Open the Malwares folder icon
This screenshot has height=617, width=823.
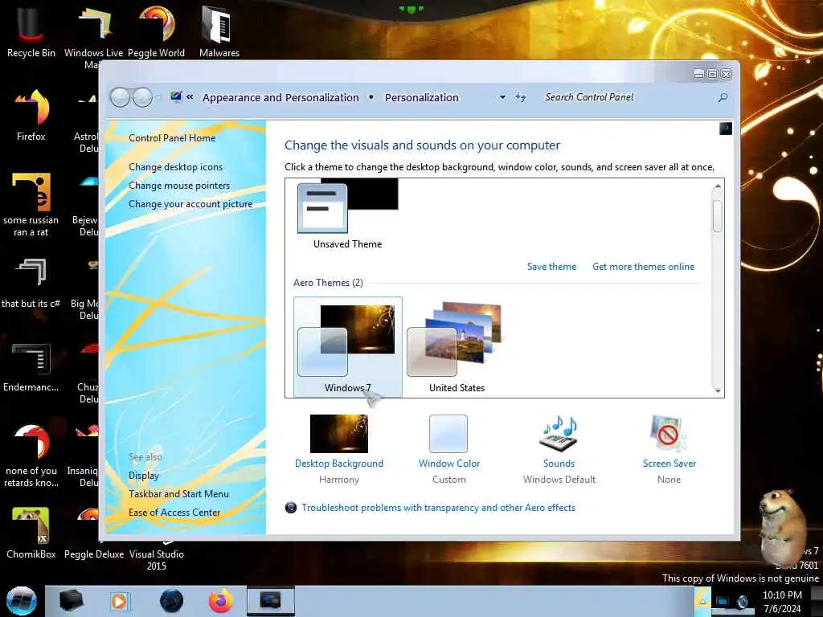(219, 32)
